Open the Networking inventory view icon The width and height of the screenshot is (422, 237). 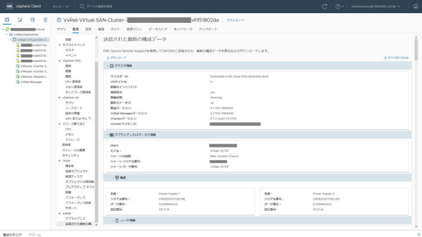tap(45, 20)
